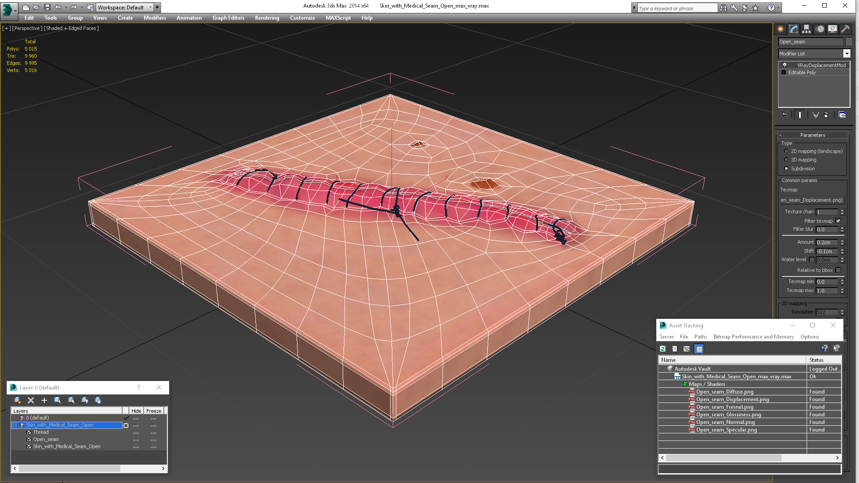Click Make Unique modifier icon
Screen dimensions: 859x483
coord(816,115)
